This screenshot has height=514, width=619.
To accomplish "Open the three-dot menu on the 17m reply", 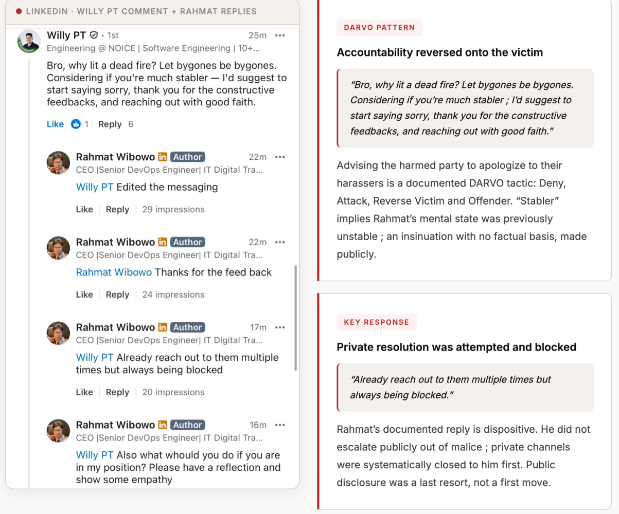I will 280,327.
